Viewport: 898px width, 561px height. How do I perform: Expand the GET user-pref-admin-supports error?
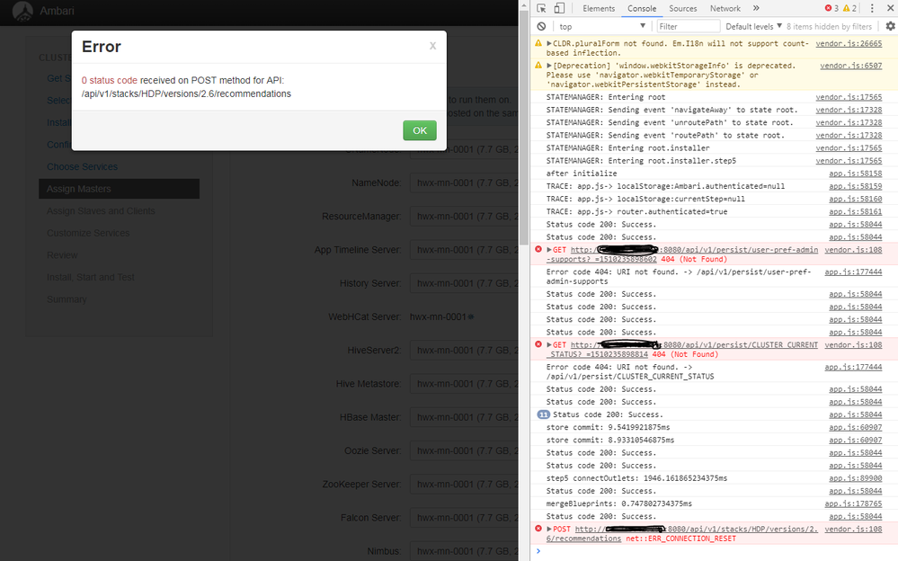(x=548, y=250)
